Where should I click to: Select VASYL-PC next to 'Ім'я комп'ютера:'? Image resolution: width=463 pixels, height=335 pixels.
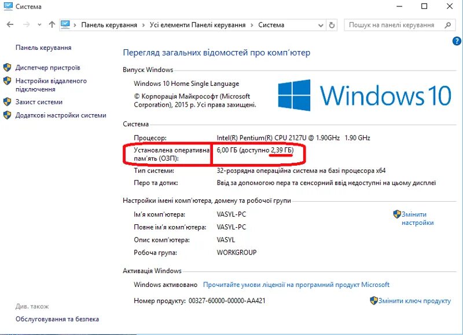pos(231,214)
